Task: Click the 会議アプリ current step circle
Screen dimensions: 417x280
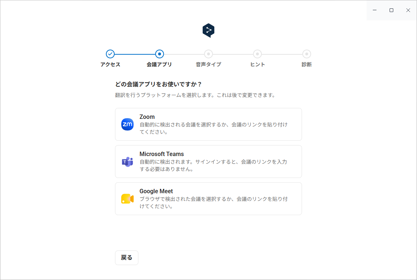Action: click(x=159, y=54)
